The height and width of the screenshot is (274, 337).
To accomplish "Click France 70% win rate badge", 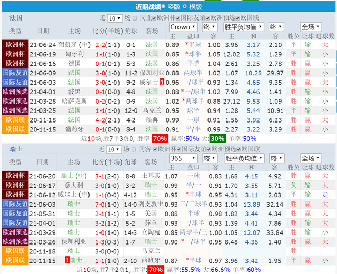I will pos(160,138).
